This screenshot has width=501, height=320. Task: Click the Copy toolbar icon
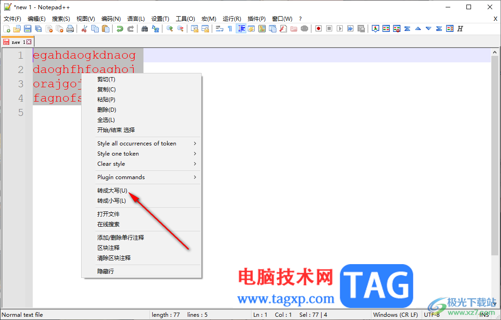click(95, 29)
